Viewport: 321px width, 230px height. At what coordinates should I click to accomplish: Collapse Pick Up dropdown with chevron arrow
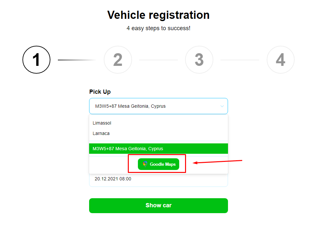coord(222,106)
